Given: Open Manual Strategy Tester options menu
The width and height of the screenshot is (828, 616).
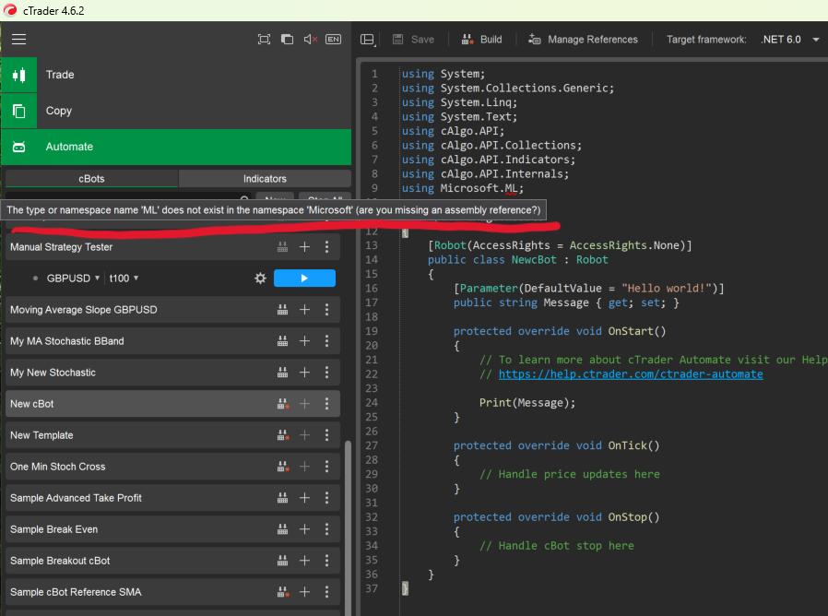Looking at the screenshot, I should 327,247.
